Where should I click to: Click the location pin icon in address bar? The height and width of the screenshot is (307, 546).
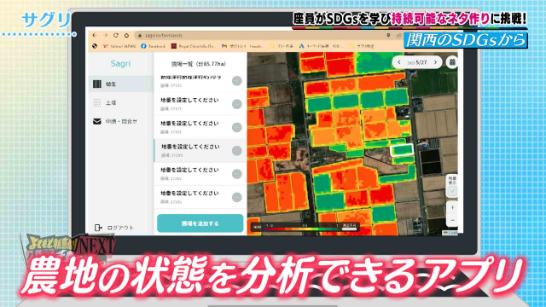pos(389,36)
